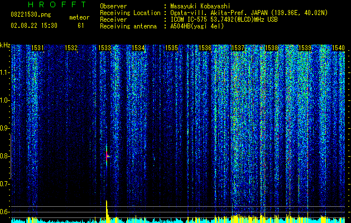This screenshot has width=351, height=223.
Task: Click the 1539 time marker
Action: click(305, 48)
